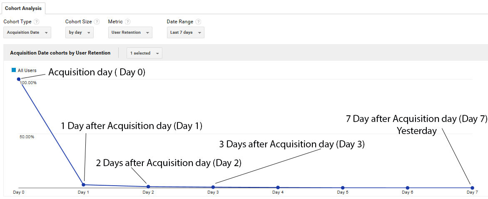Open the Acquisition Date cohort type dropdown
The height and width of the screenshot is (199, 488).
27,32
